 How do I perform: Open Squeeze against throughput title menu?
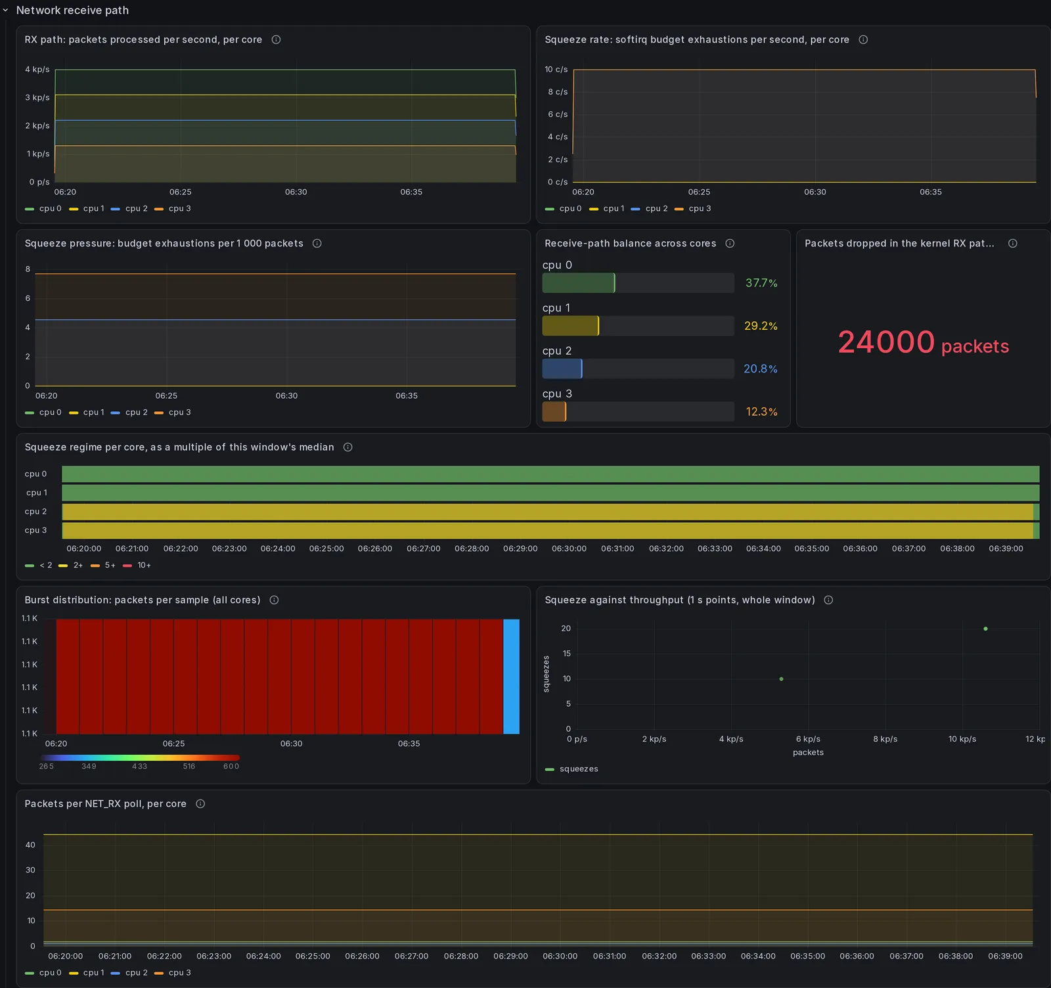click(680, 600)
